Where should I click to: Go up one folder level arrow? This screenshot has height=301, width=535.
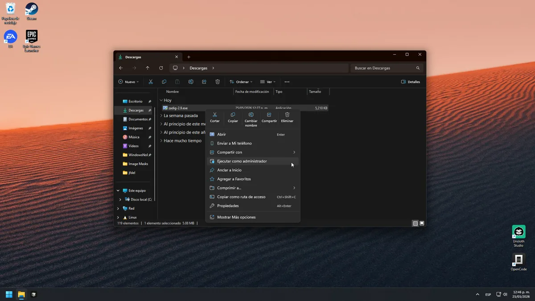pyautogui.click(x=148, y=68)
